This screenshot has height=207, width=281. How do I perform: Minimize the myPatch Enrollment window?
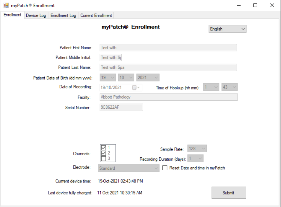pos(239,5)
